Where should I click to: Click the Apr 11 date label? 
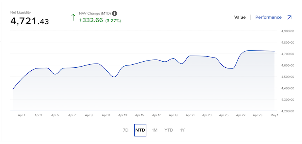[x=106, y=115]
